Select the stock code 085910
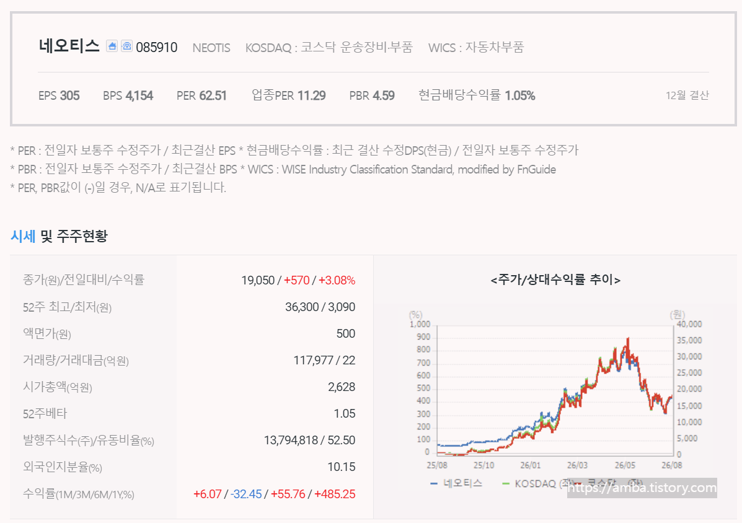The height and width of the screenshot is (523, 742). coord(157,47)
